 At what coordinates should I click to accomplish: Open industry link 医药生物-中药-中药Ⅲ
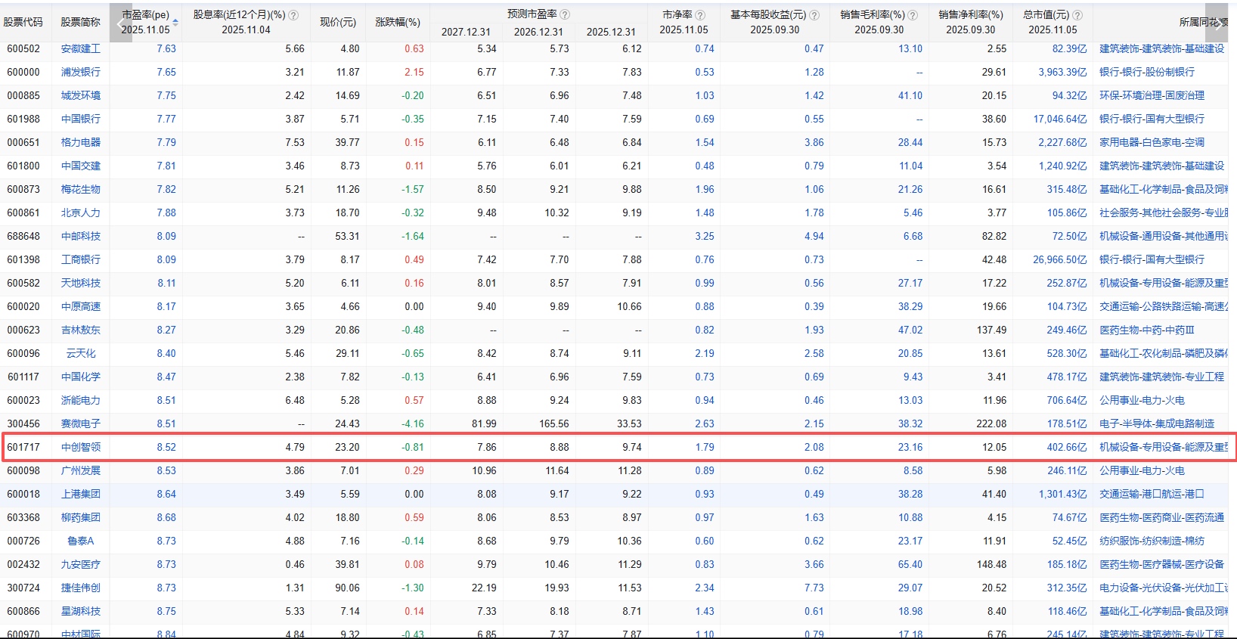pyautogui.click(x=1147, y=330)
